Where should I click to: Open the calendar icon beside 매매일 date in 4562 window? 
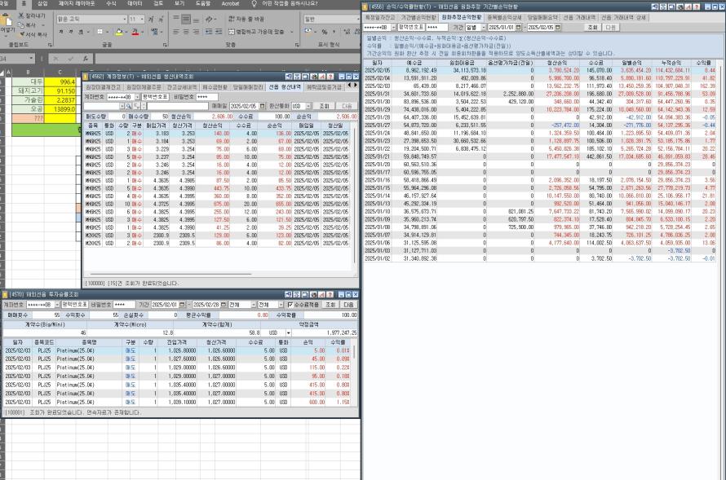tap(263, 107)
